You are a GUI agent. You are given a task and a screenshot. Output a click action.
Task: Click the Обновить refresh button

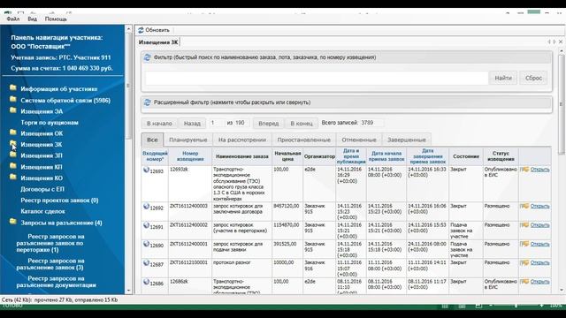154,30
